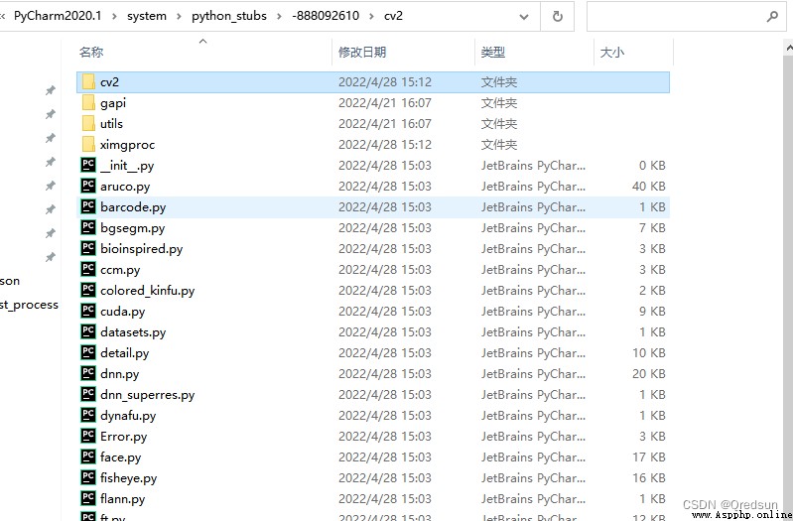Sort by the 类型 column header
Screen dimensions: 793x521
point(492,52)
